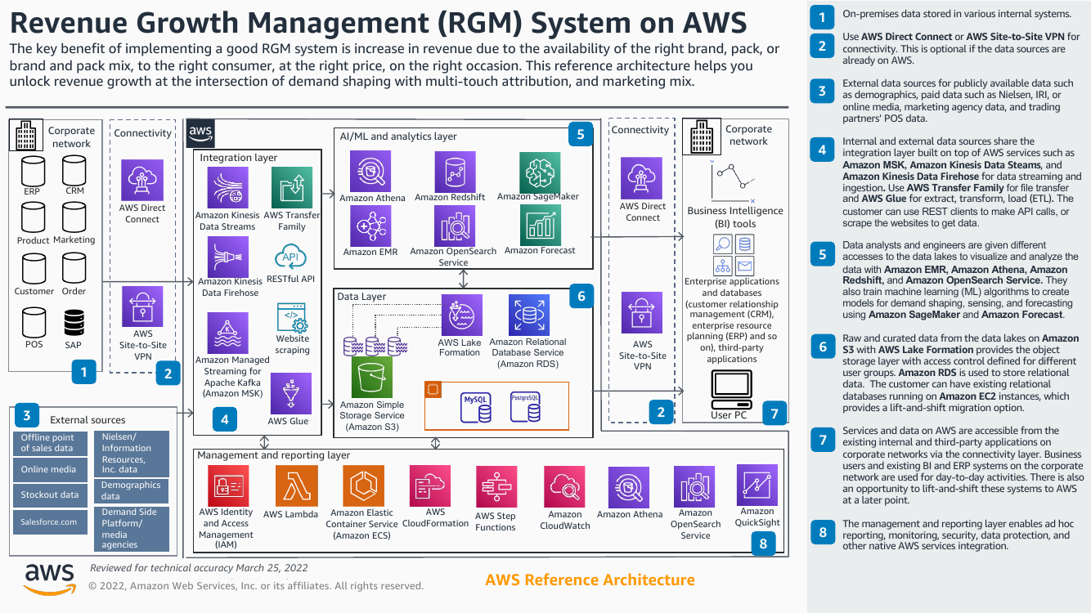Select Amazon Athena icon in AI/ML analytics layer

(x=371, y=172)
